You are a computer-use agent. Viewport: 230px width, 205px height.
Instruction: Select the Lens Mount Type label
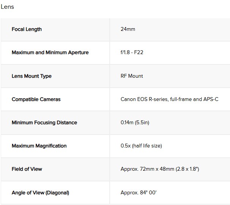point(32,76)
